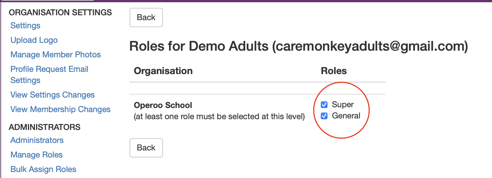Navigate to Manage Roles
Screen dimensions: 492x178
36,155
